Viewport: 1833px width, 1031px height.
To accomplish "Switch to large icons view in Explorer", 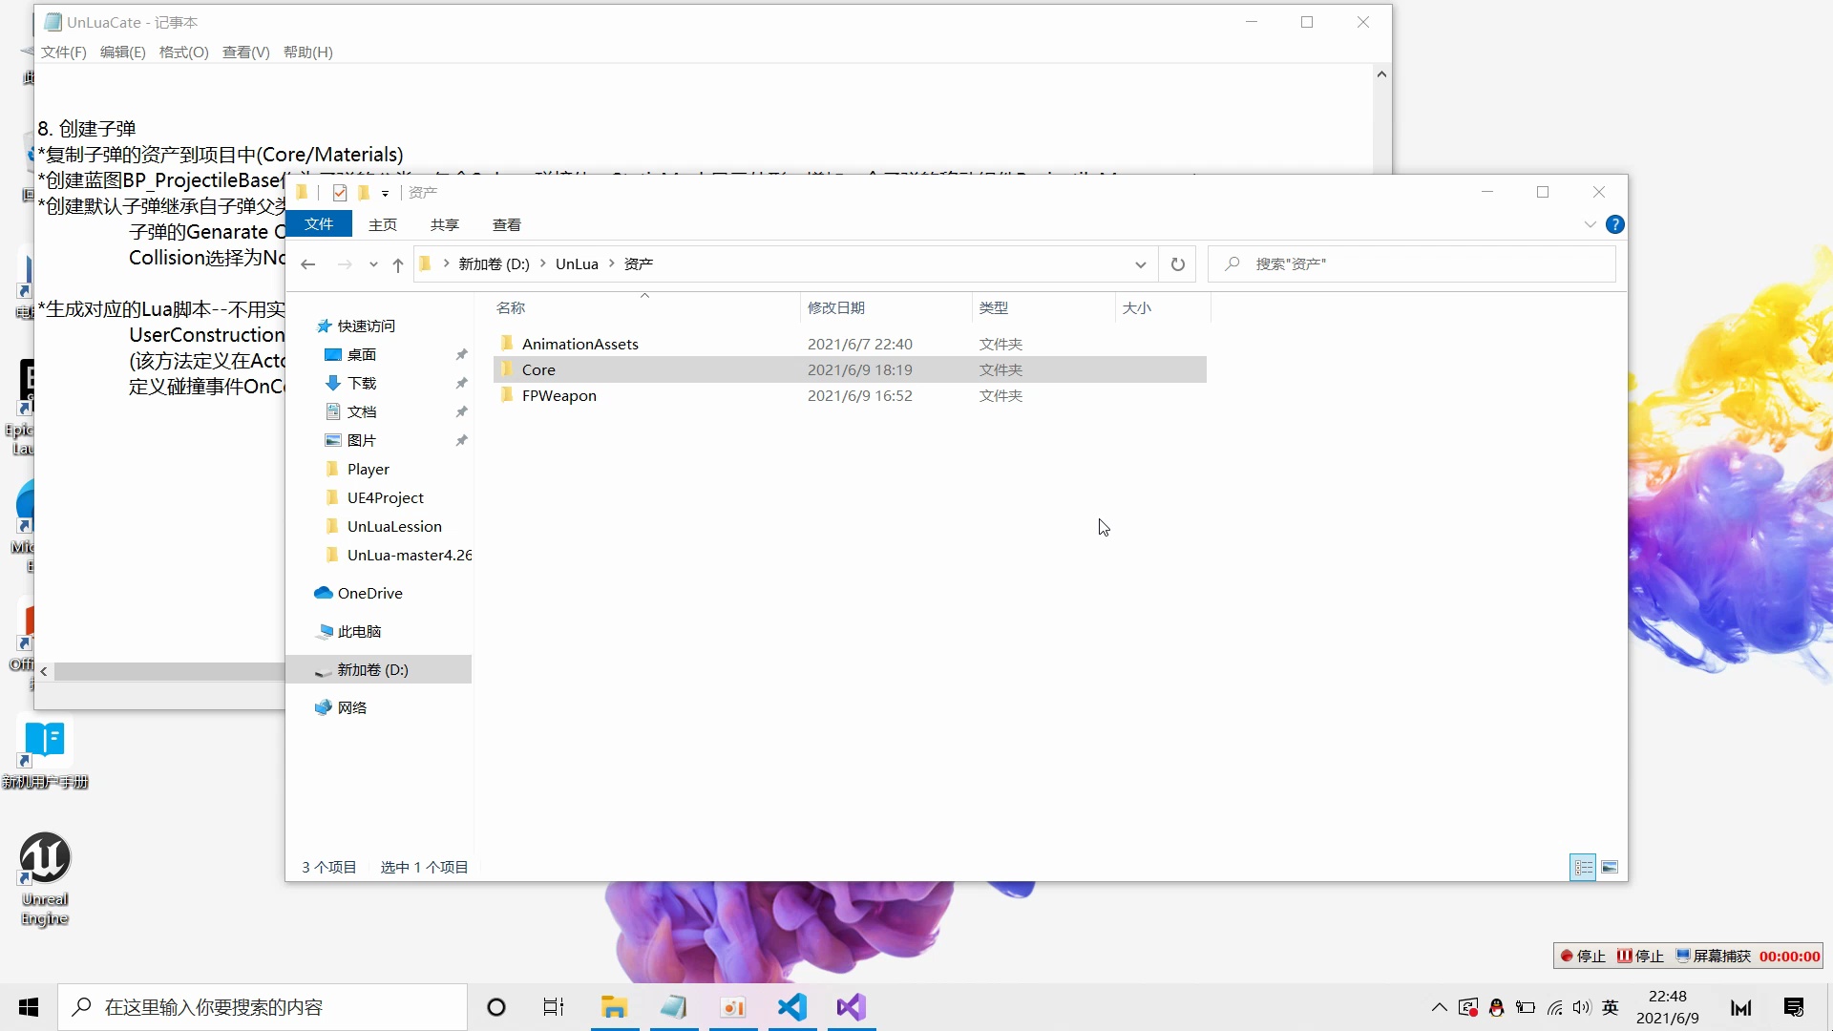I will click(1610, 867).
